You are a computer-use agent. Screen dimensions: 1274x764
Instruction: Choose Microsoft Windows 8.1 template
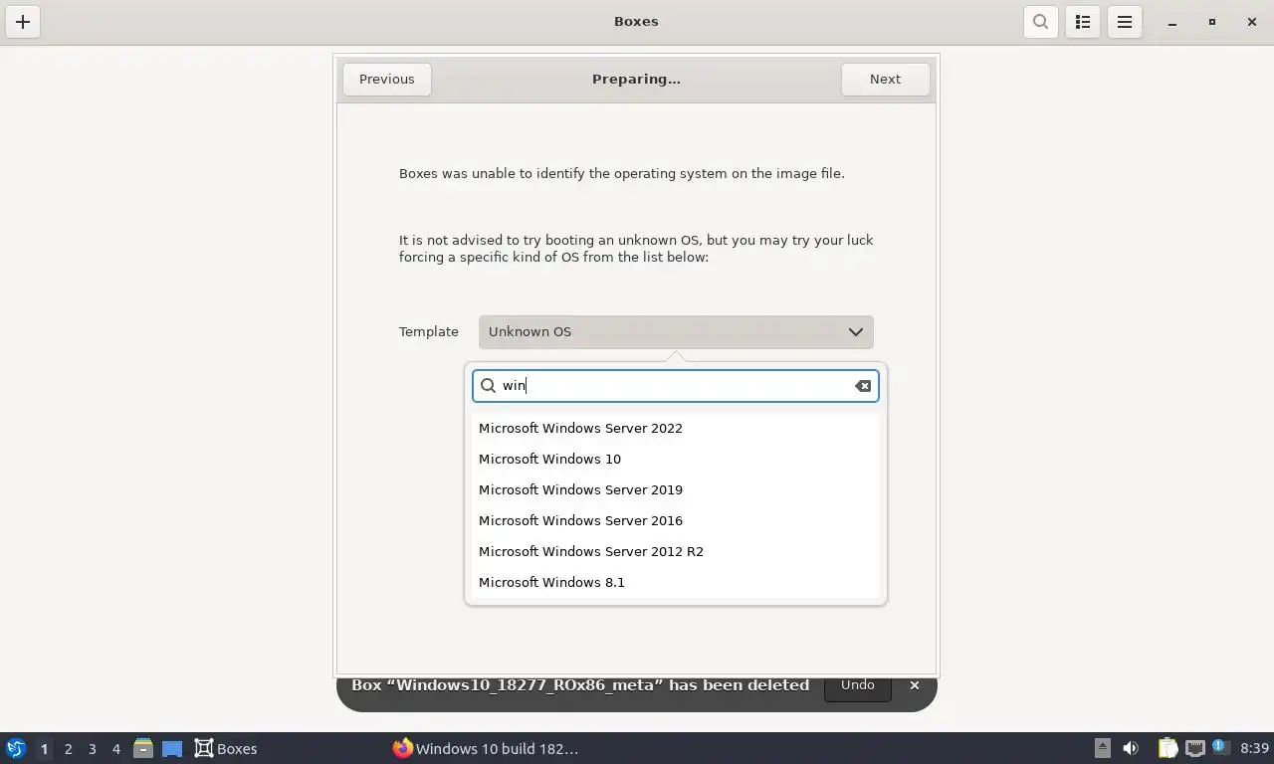pyautogui.click(x=676, y=583)
